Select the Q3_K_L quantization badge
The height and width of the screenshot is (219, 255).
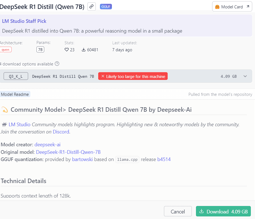pyautogui.click(x=16, y=76)
